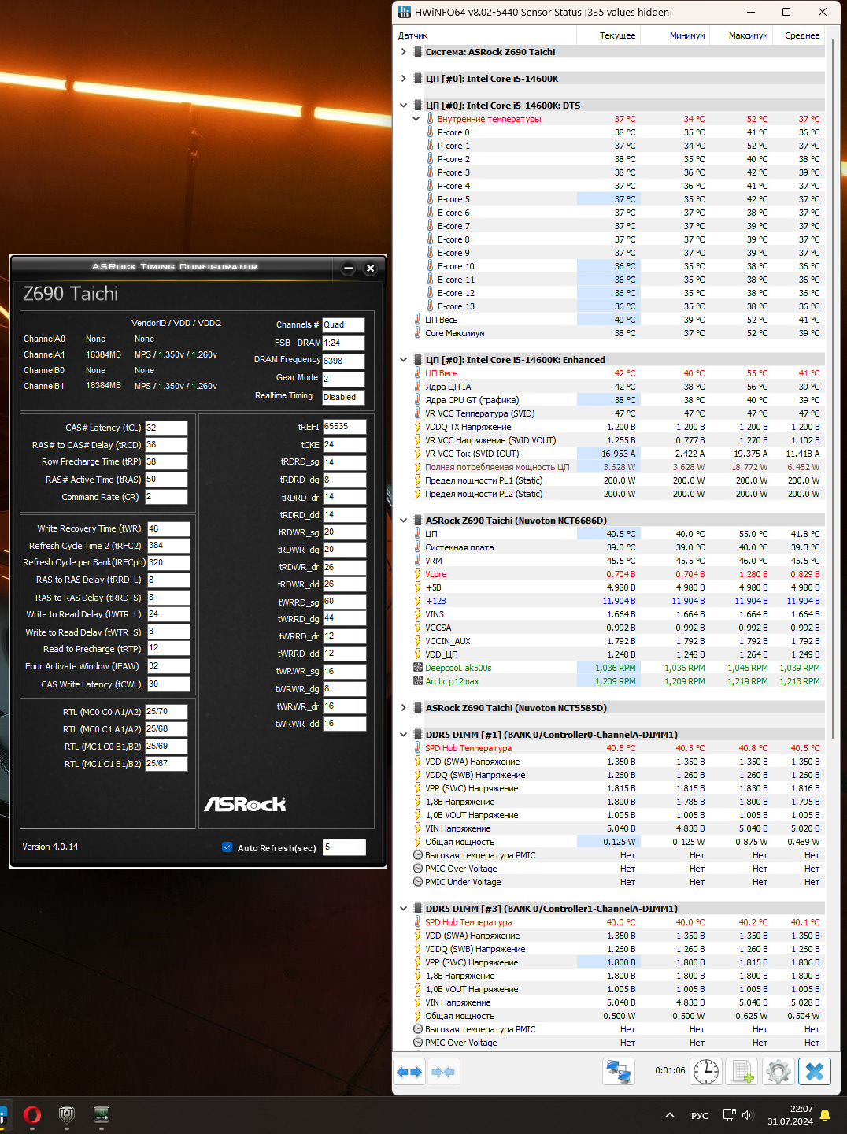Open the taskbar clock and date
The image size is (847, 1134).
pyautogui.click(x=790, y=1115)
